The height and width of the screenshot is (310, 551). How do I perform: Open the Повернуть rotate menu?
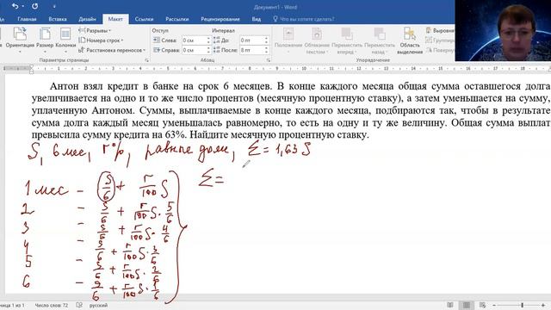(x=440, y=50)
